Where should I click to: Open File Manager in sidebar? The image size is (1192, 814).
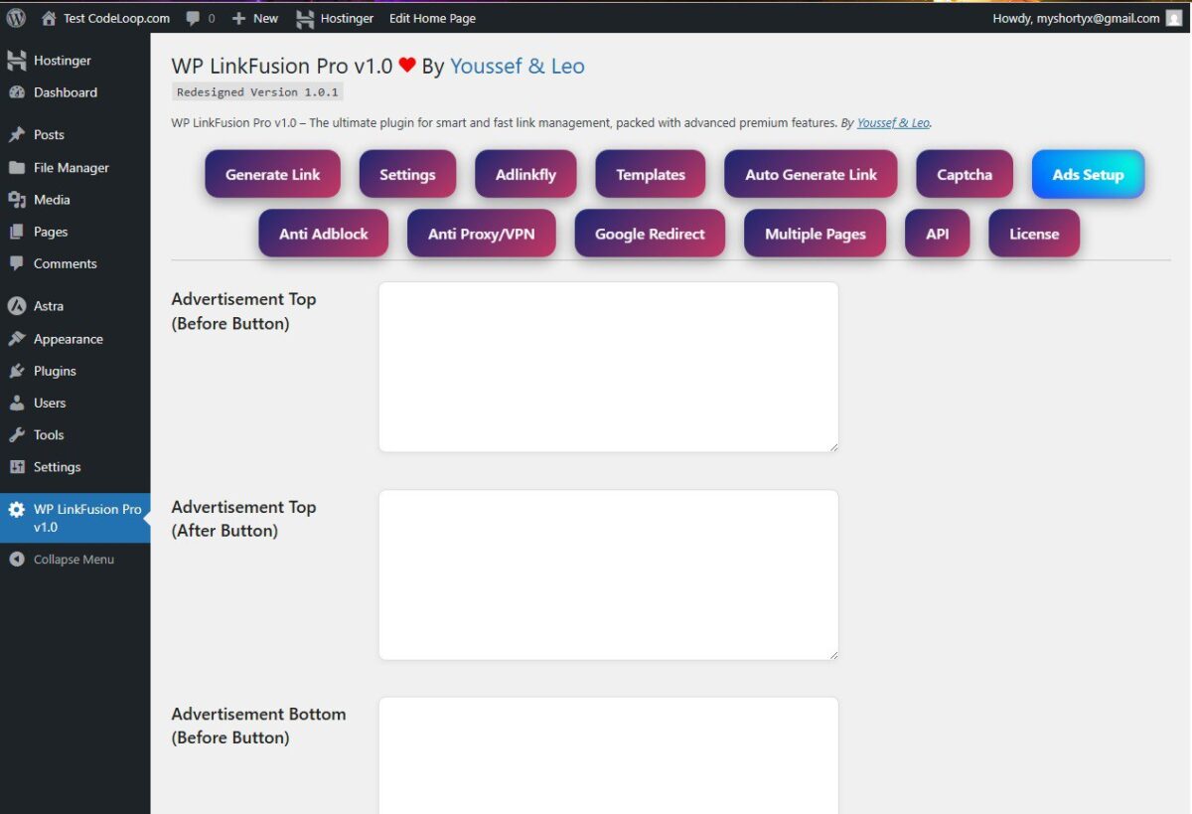72,168
